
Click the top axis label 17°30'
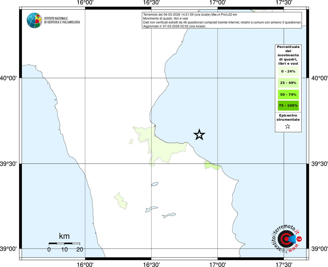point(284,3)
